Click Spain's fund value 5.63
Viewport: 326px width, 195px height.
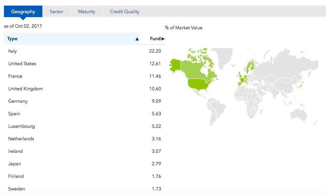point(156,114)
